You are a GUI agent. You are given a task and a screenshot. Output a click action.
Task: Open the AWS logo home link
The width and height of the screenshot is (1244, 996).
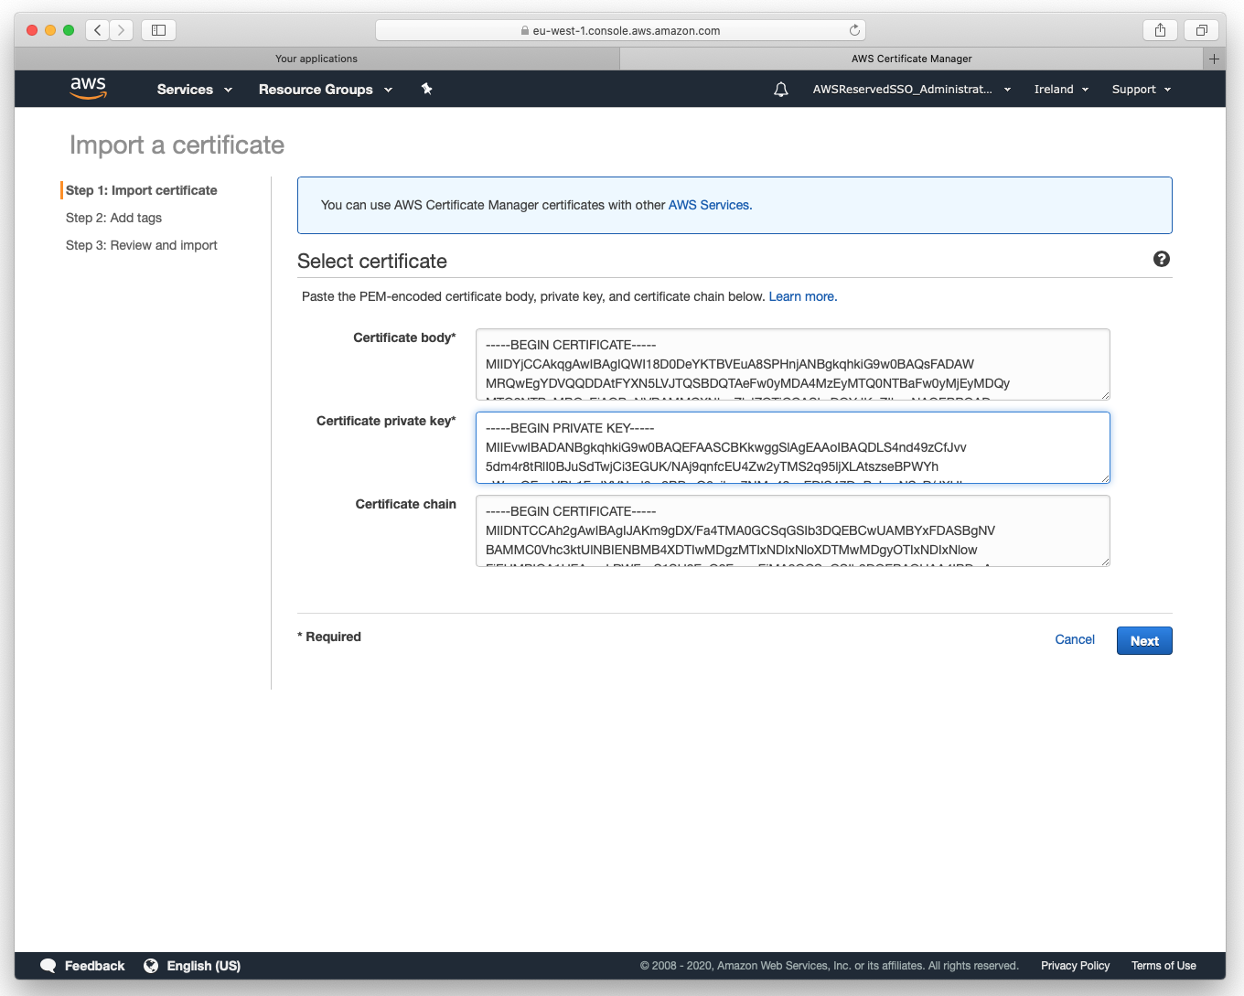pos(88,88)
